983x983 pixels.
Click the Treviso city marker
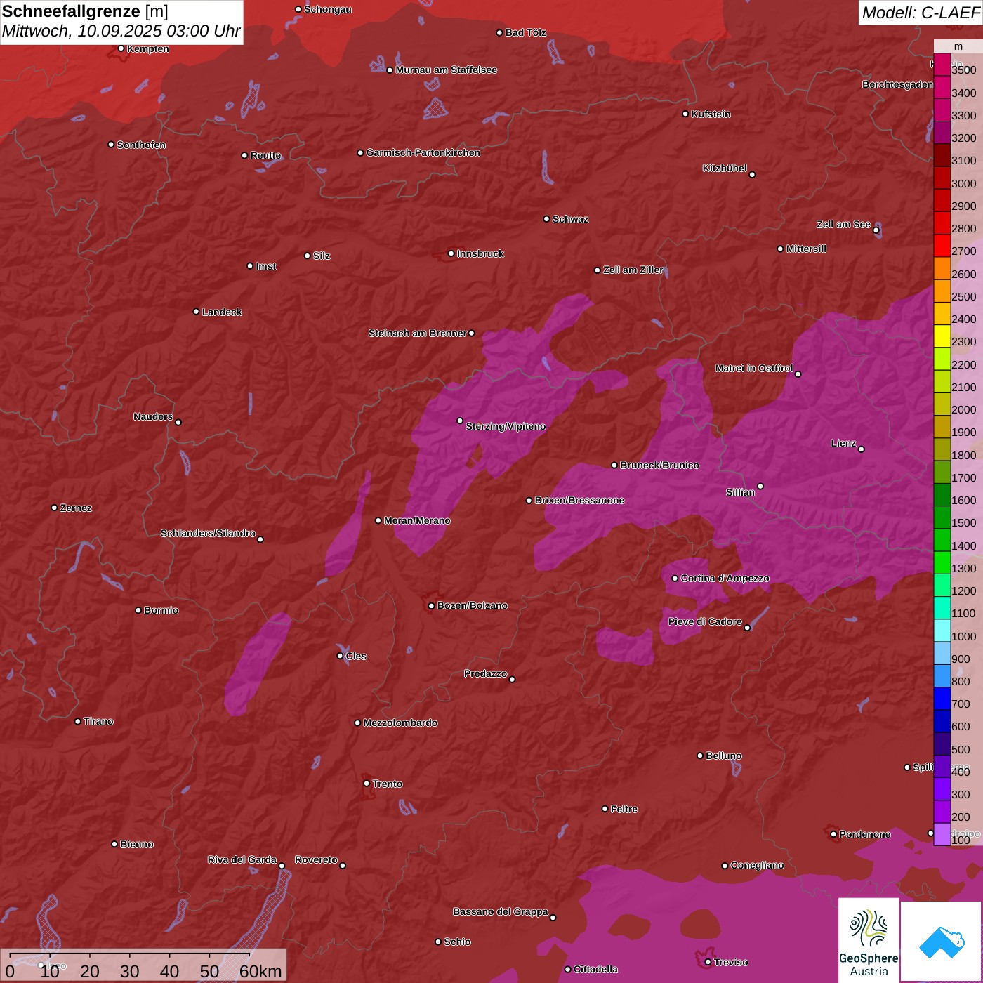(x=708, y=962)
